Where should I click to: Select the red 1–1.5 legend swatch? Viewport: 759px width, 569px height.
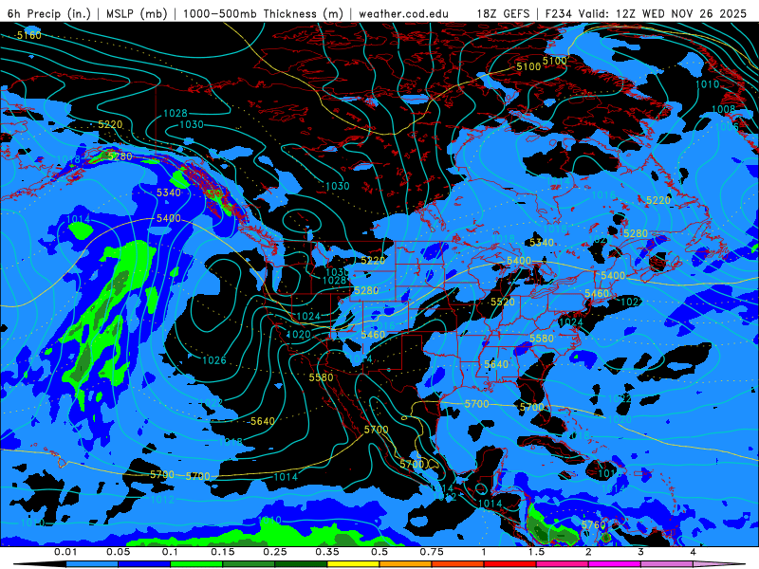click(510, 564)
